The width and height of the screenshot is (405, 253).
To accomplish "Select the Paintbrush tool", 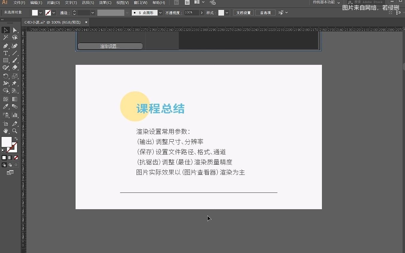I will (x=15, y=60).
